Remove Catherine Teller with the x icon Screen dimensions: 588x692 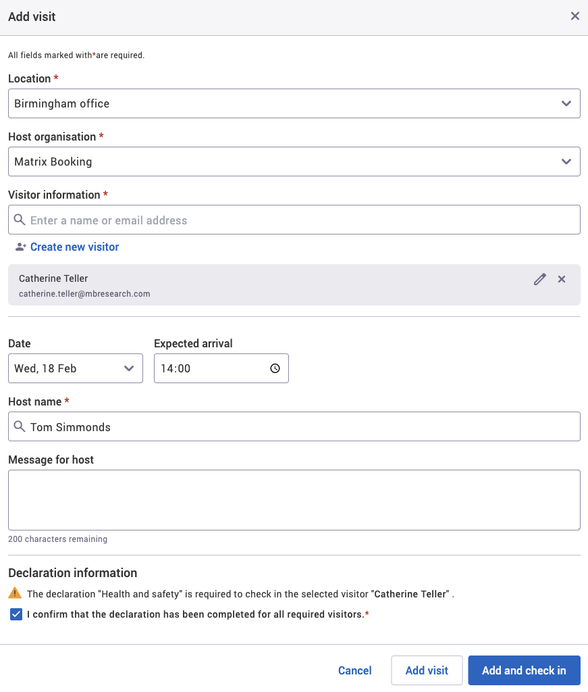562,278
